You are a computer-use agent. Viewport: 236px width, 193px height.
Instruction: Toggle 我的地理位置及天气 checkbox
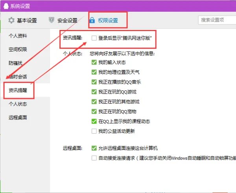94,72
